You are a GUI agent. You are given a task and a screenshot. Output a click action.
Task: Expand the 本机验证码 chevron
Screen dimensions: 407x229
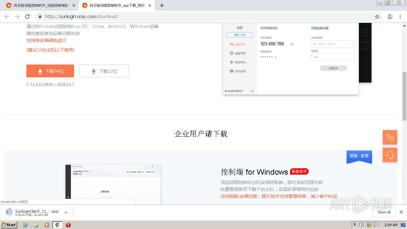coord(276,58)
